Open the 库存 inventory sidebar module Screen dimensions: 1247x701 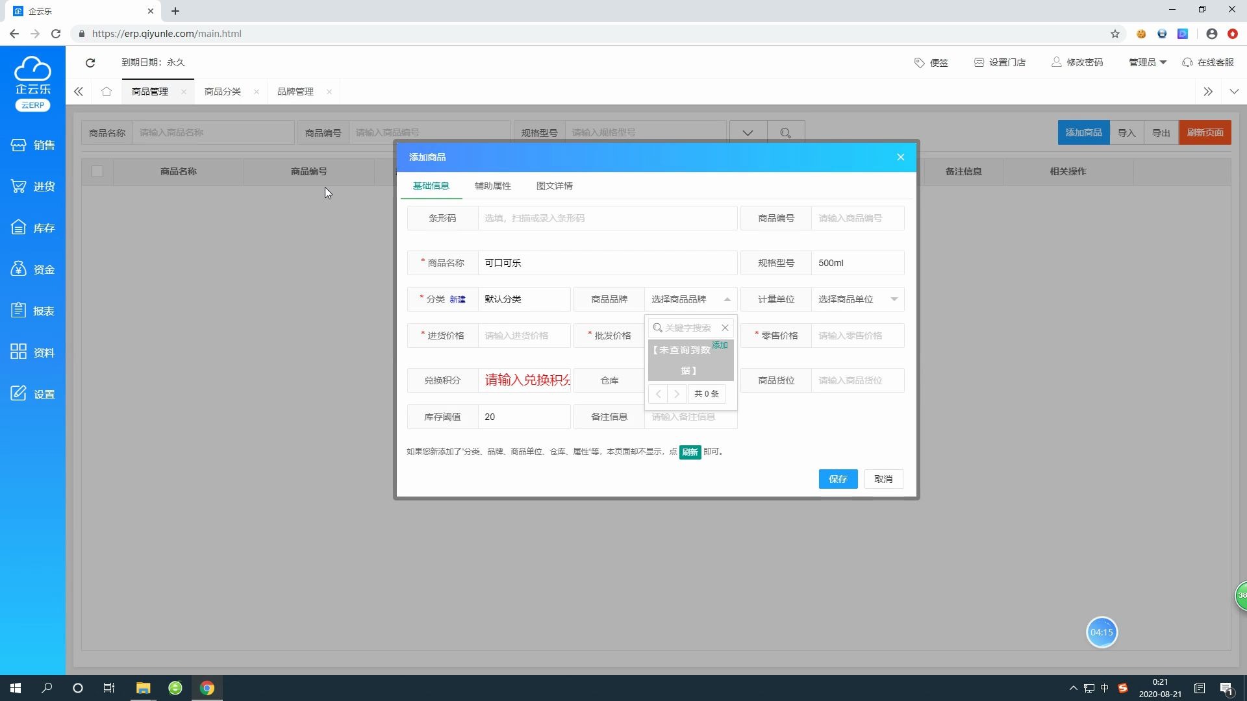point(32,228)
